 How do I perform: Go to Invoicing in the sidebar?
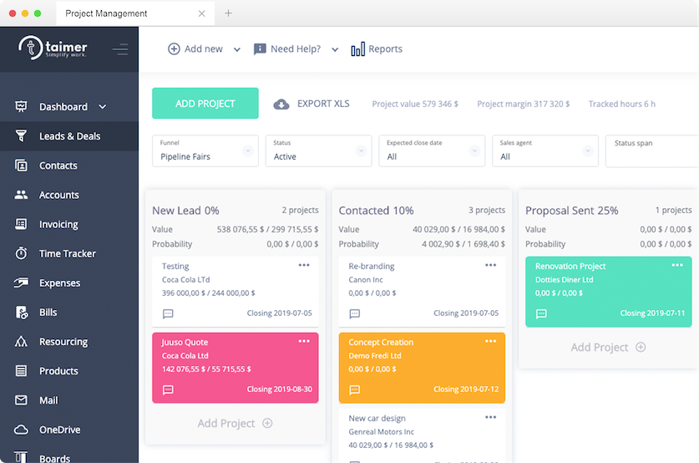58,225
